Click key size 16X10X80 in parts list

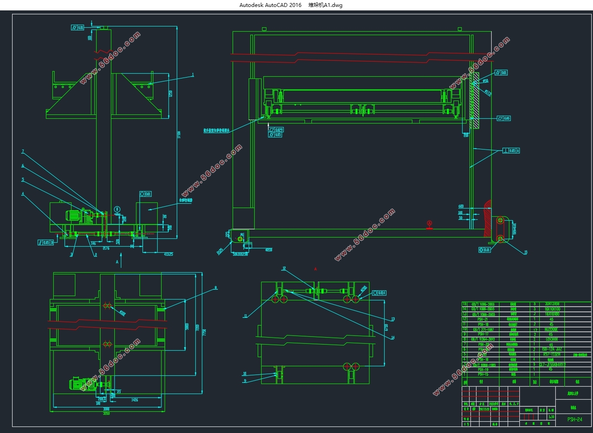pos(552,314)
